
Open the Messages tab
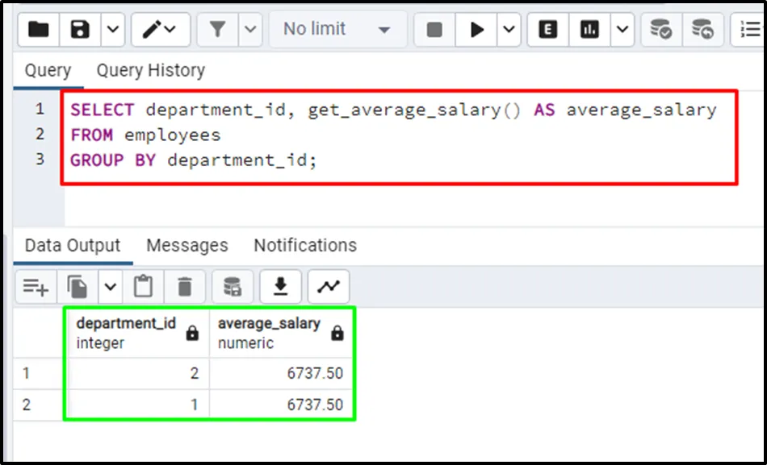(187, 245)
